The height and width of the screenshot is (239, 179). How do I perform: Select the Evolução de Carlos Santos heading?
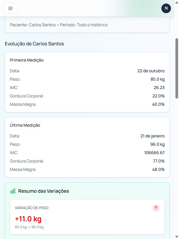[x=34, y=44]
